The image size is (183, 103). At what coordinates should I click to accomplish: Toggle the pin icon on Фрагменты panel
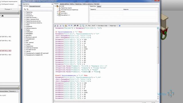point(52,4)
